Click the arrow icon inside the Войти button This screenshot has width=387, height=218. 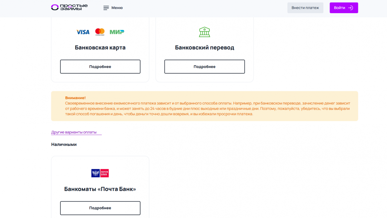point(351,8)
